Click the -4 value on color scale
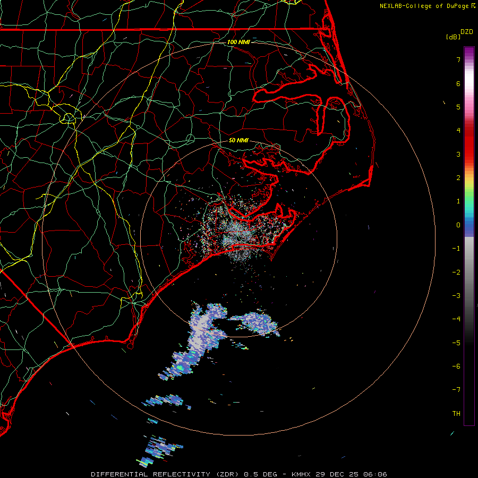Screen dimensions: 478x478 tap(456, 319)
